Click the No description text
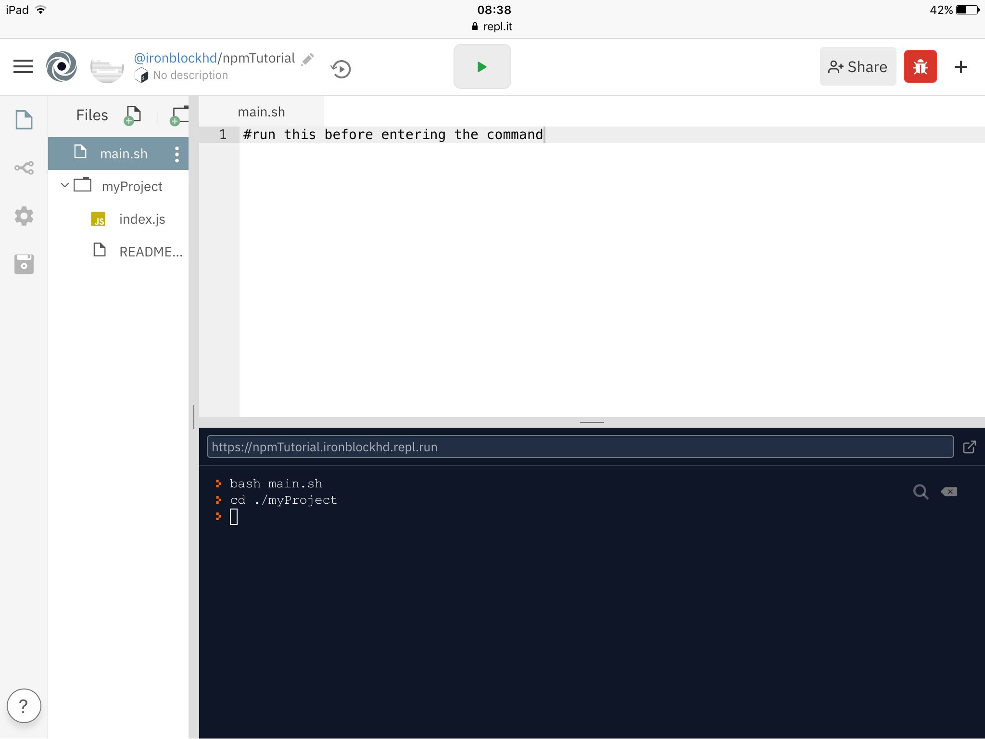 coord(190,75)
